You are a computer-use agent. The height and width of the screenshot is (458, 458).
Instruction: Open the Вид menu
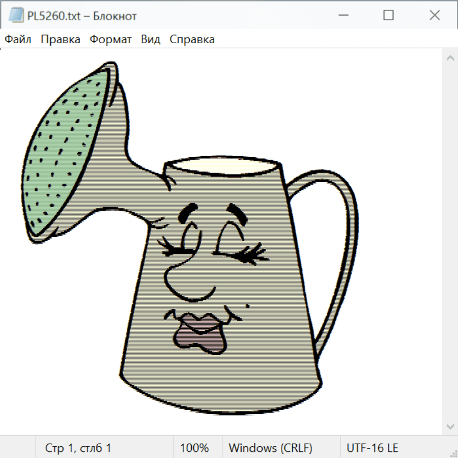[x=151, y=40]
